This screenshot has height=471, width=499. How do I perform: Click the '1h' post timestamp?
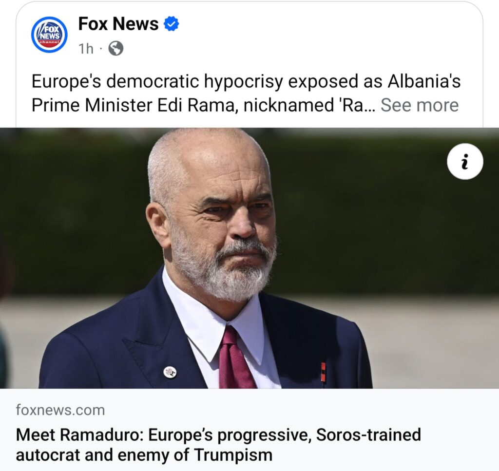(86, 49)
